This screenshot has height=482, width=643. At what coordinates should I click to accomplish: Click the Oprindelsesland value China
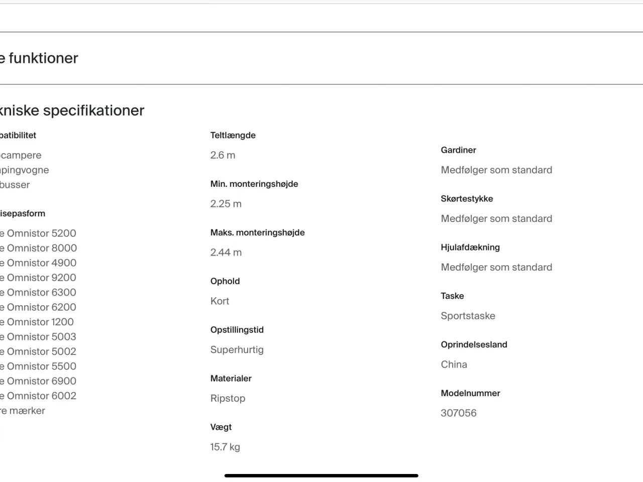pos(454,365)
